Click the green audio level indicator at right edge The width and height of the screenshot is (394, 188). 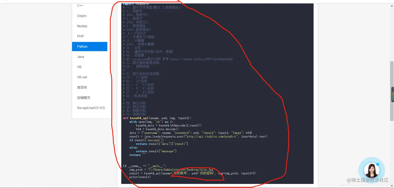click(393, 95)
